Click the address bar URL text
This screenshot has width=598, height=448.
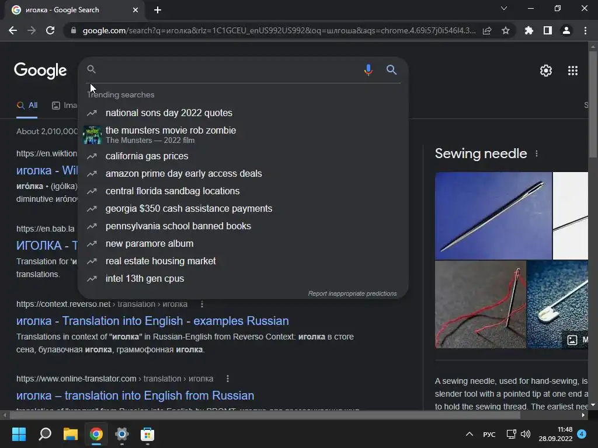pyautogui.click(x=279, y=30)
